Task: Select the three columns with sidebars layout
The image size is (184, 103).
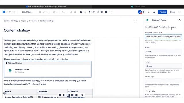Action: pos(76,95)
